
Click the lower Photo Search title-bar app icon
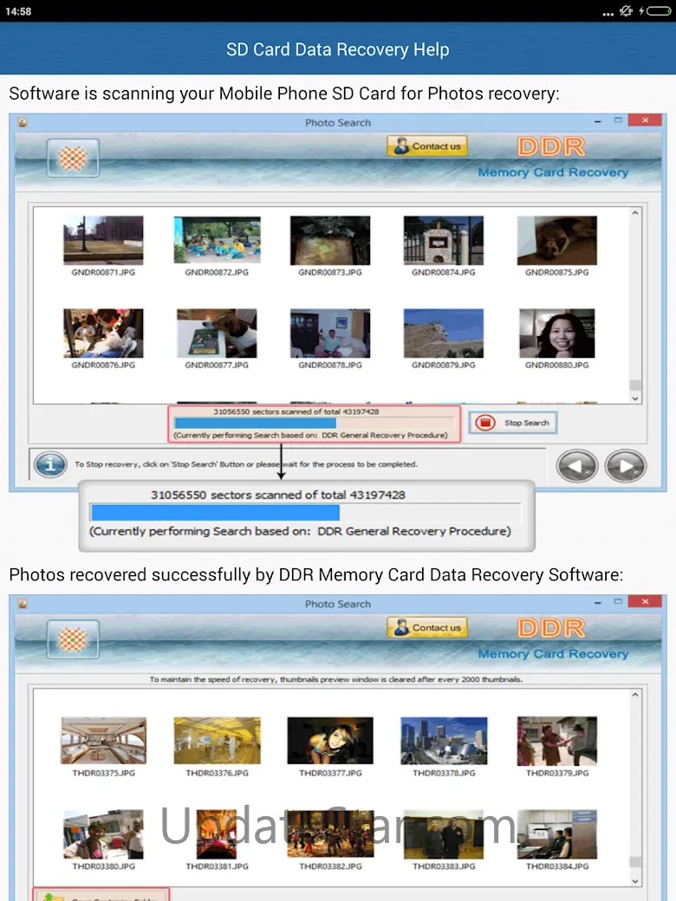[x=23, y=603]
